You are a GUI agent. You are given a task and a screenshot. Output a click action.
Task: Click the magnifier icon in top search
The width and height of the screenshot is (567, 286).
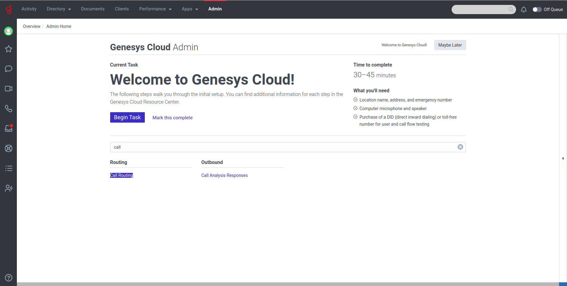coord(511,10)
